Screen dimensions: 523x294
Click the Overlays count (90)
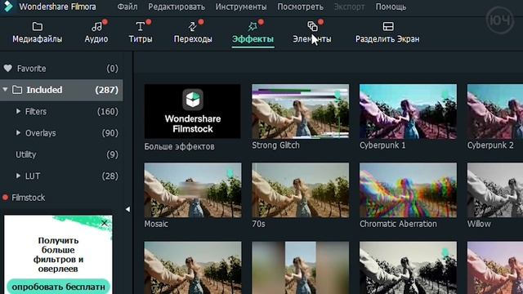110,132
